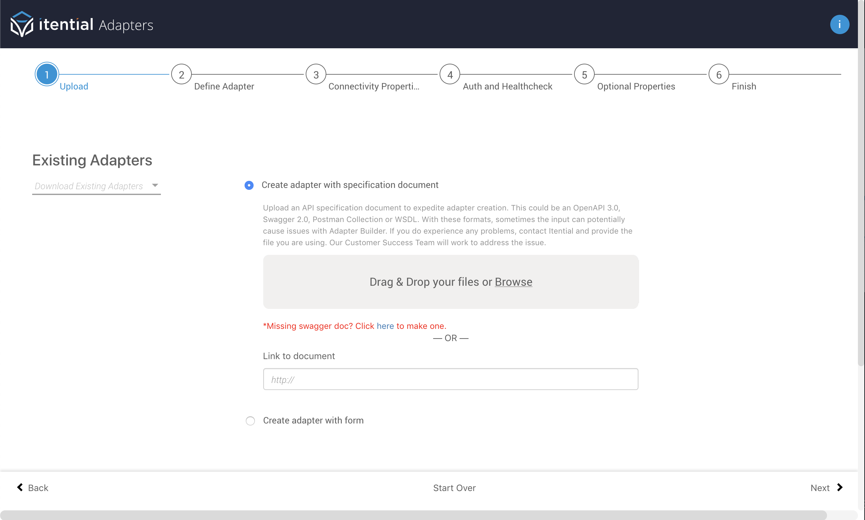This screenshot has height=520, width=865.
Task: Open the blue info icon
Action: [x=840, y=24]
